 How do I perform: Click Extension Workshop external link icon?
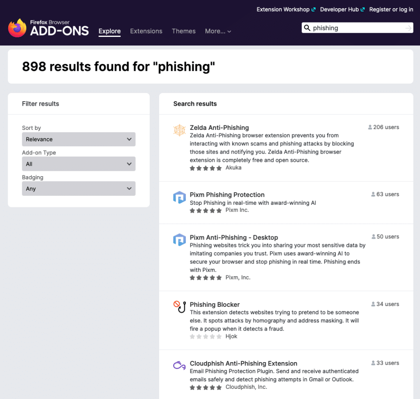[313, 9]
